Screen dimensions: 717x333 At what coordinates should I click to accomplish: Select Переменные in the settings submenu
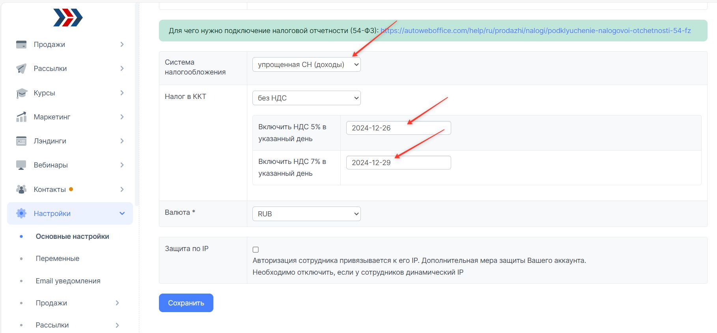coord(58,259)
